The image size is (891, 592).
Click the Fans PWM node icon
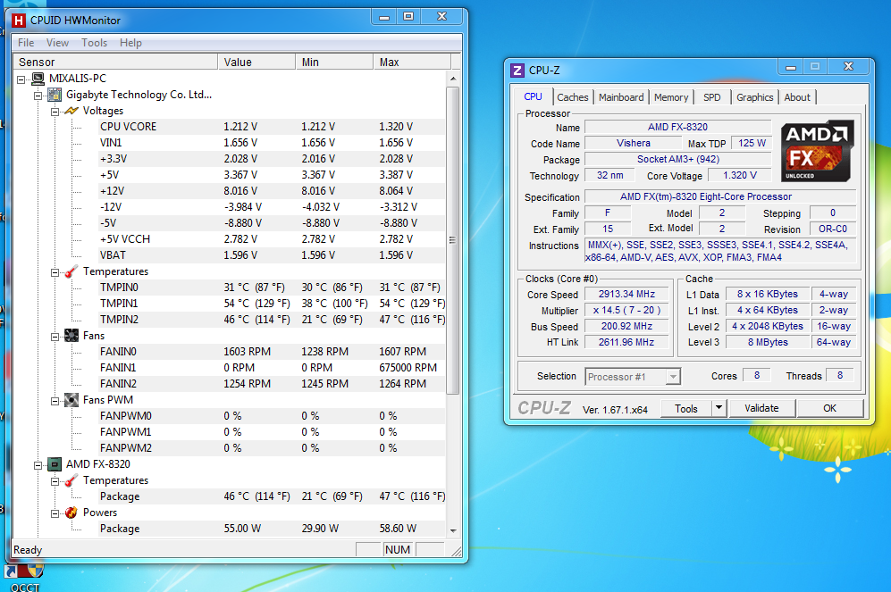click(71, 400)
